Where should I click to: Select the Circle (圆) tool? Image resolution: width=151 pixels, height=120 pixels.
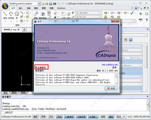pyautogui.click(x=17, y=14)
